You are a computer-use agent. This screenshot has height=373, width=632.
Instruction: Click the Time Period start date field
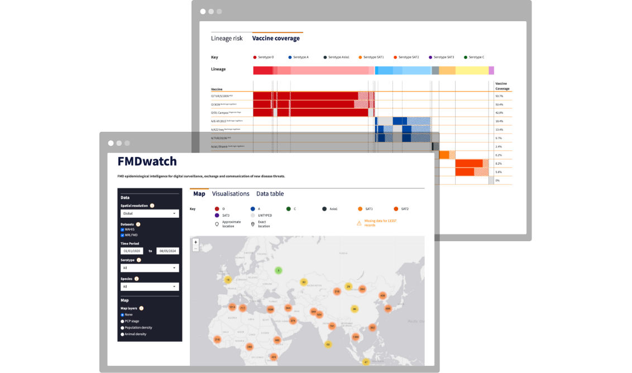point(132,251)
